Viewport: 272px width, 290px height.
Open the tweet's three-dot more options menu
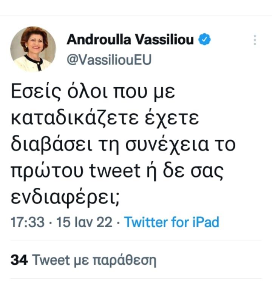coord(255,40)
